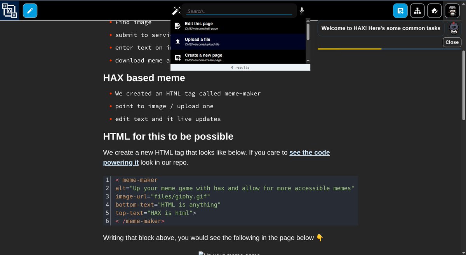Viewport: 466px width, 255px height.
Task: Click the 'HTML for this to be possible' heading
Action: point(168,136)
